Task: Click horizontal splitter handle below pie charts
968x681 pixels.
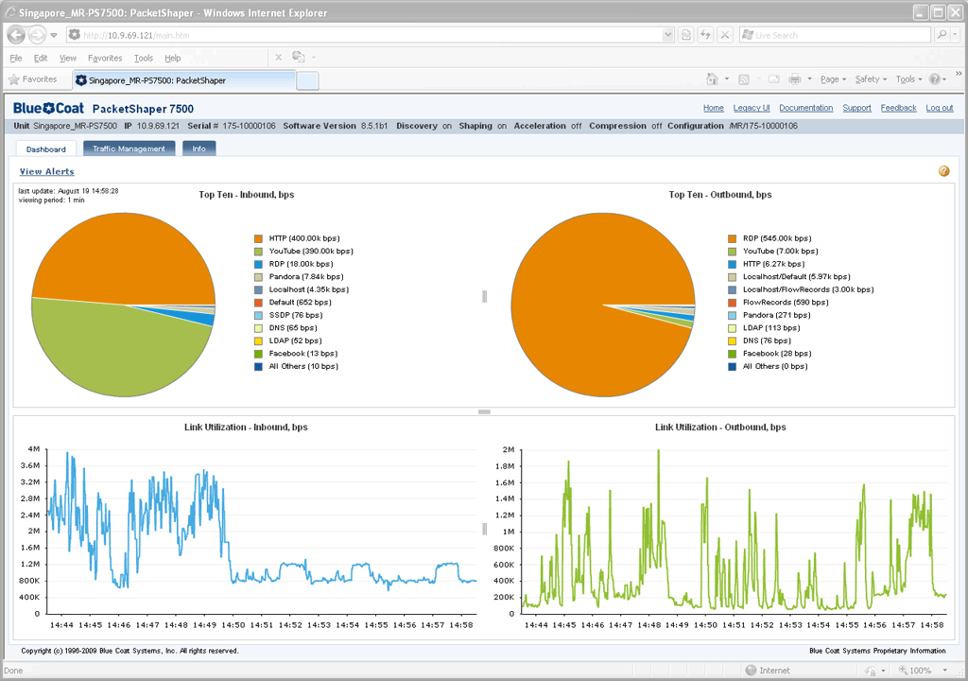Action: click(x=485, y=411)
